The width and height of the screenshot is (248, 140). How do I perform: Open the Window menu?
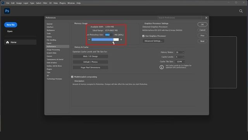tap(71, 3)
